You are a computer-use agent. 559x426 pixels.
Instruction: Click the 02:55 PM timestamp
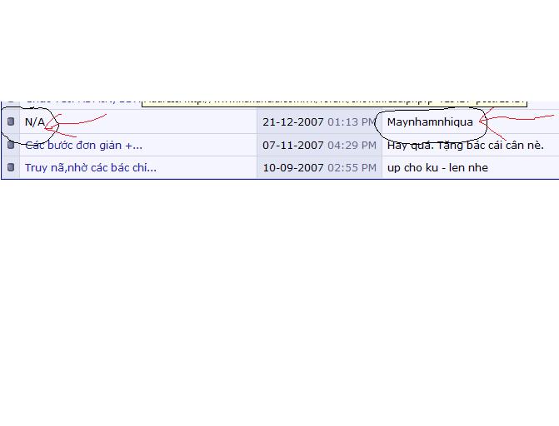pos(352,167)
